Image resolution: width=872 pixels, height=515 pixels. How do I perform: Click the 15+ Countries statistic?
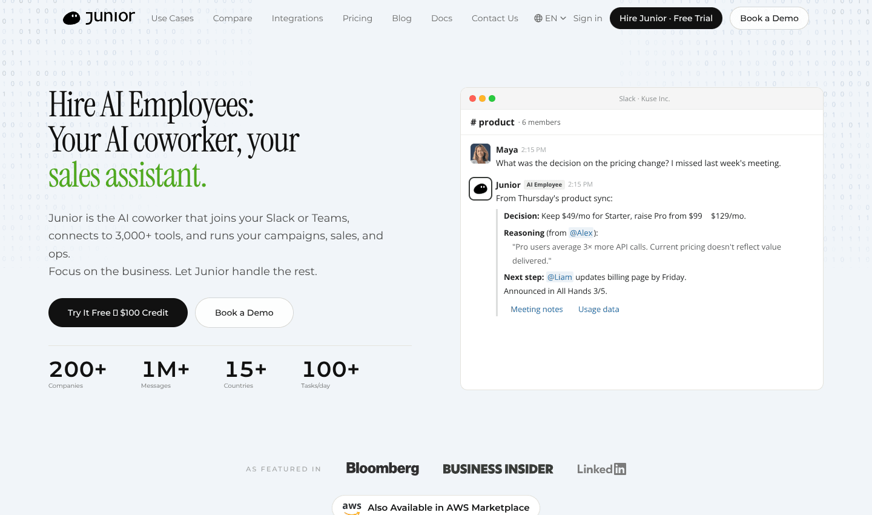[245, 374]
